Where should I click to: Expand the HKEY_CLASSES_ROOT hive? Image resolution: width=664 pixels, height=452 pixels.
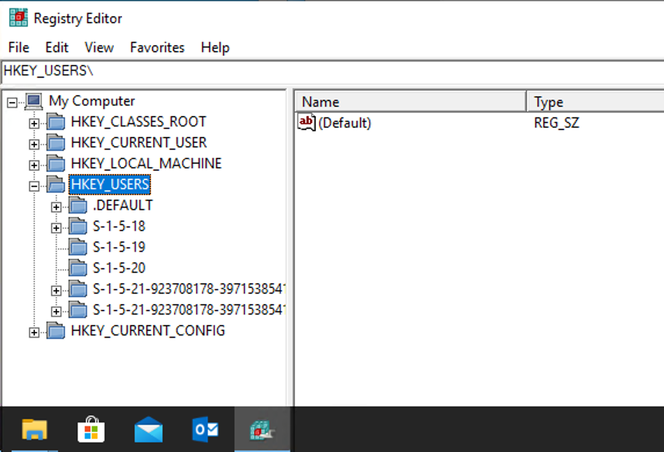pyautogui.click(x=34, y=123)
